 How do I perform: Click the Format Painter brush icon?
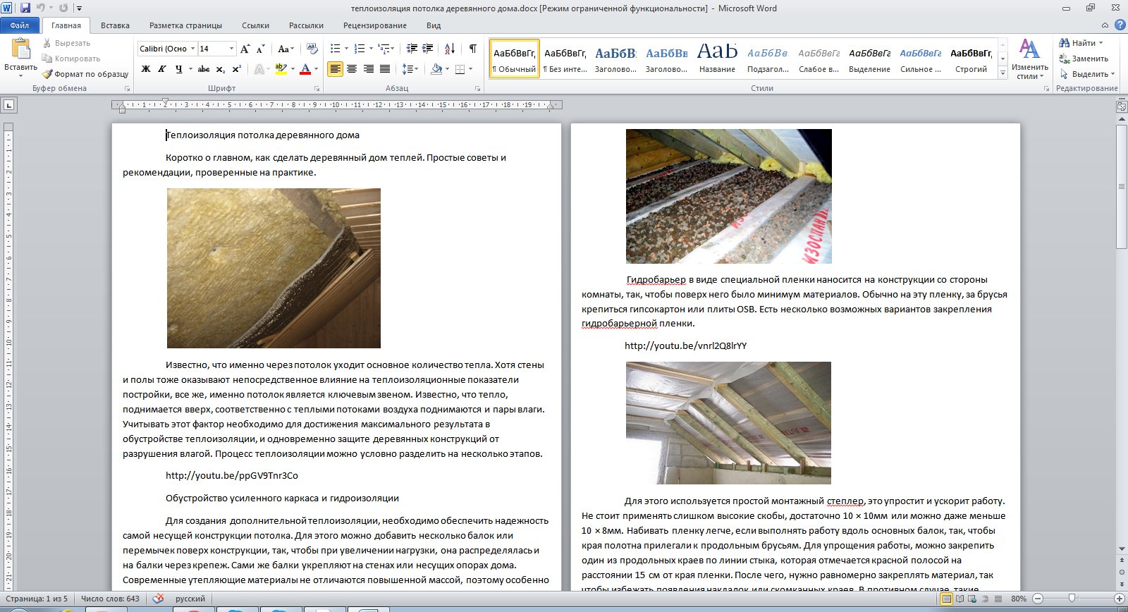coord(47,74)
